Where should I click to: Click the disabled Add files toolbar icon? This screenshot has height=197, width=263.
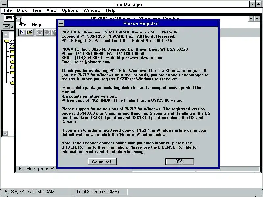[39, 32]
